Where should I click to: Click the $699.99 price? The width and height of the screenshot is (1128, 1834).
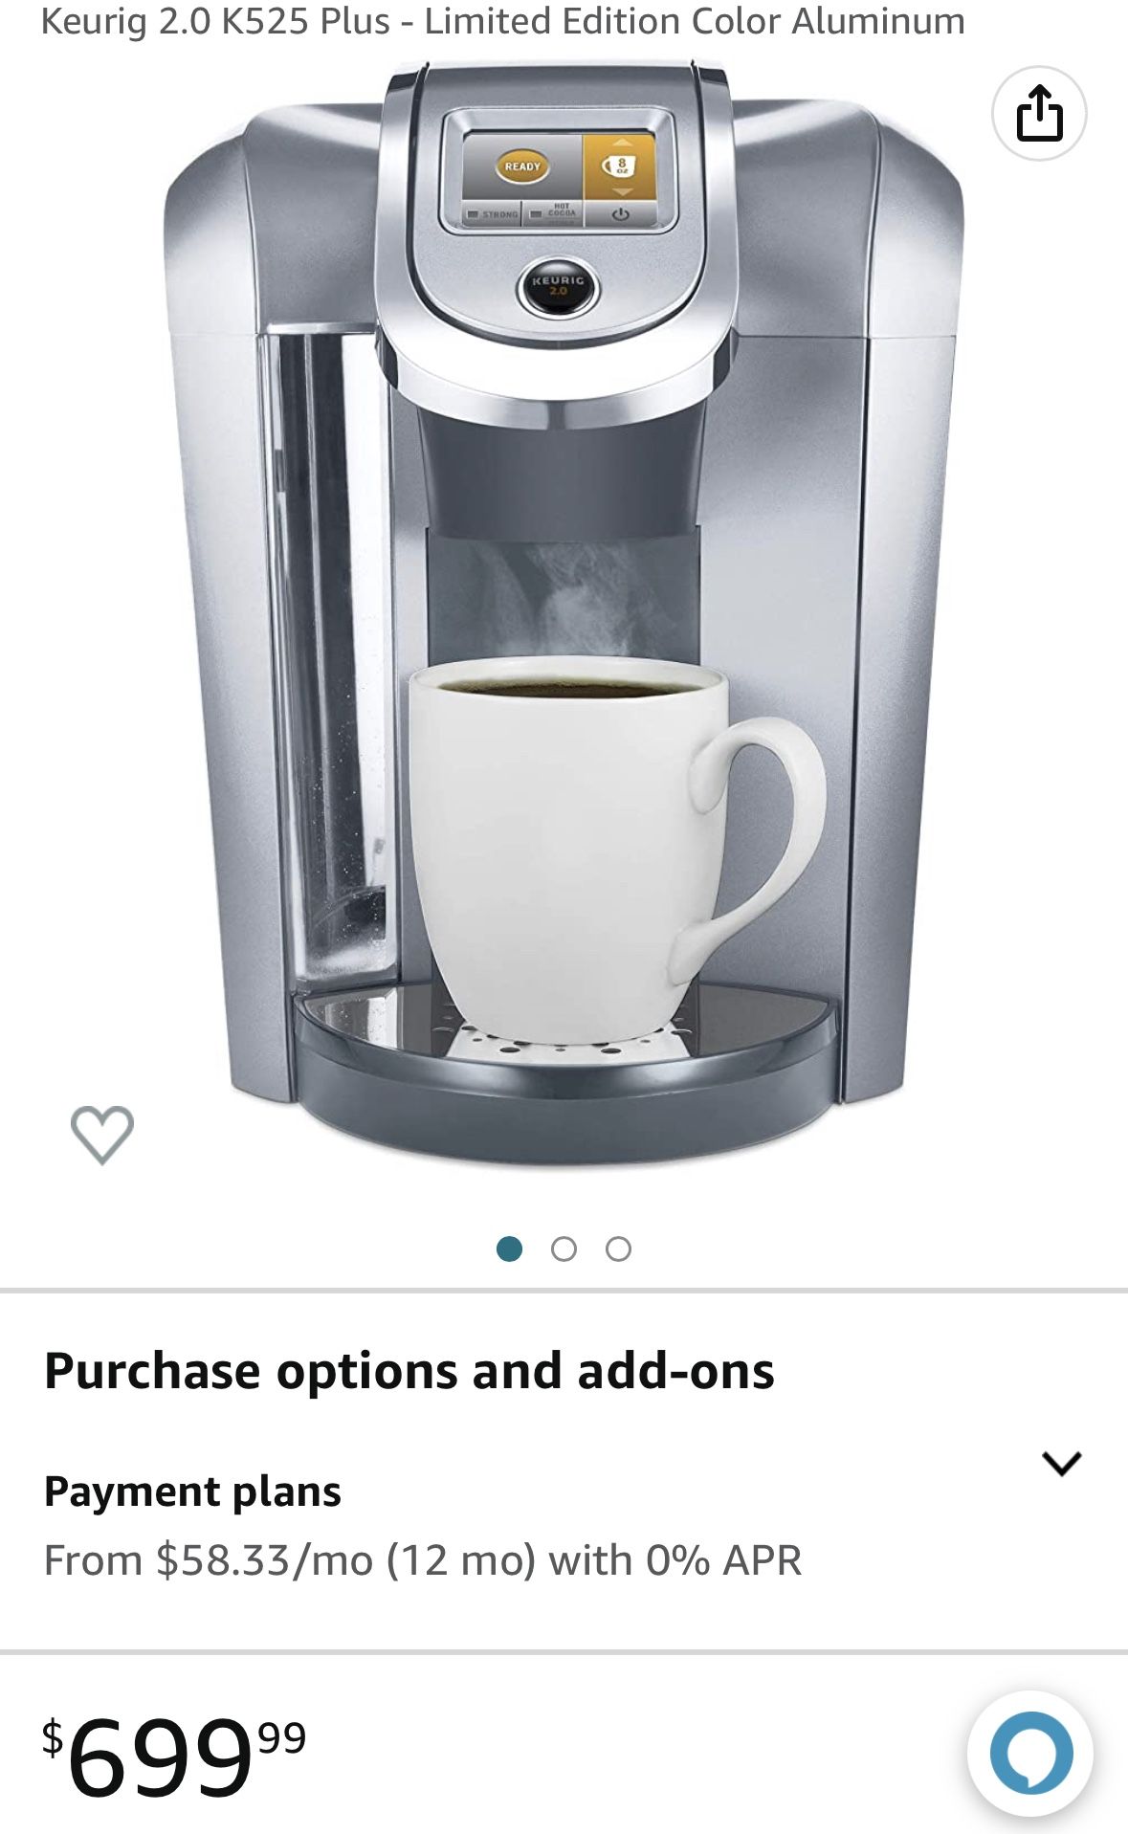coord(174,1757)
